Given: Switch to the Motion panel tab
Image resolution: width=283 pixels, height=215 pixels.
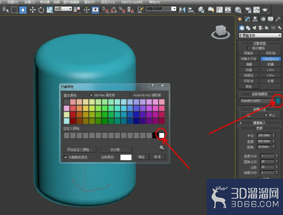Looking at the screenshot, I should pos(263,19).
